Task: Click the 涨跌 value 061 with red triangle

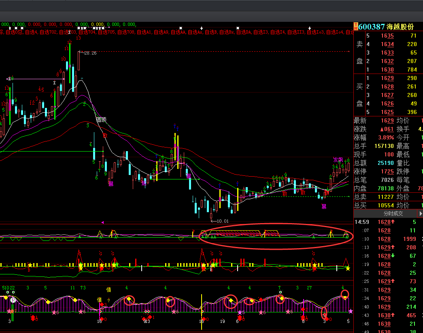Action: click(387, 129)
